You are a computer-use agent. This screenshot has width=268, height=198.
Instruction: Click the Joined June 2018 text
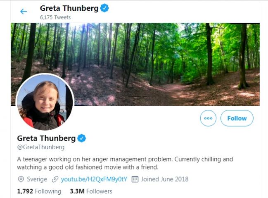coord(164,179)
